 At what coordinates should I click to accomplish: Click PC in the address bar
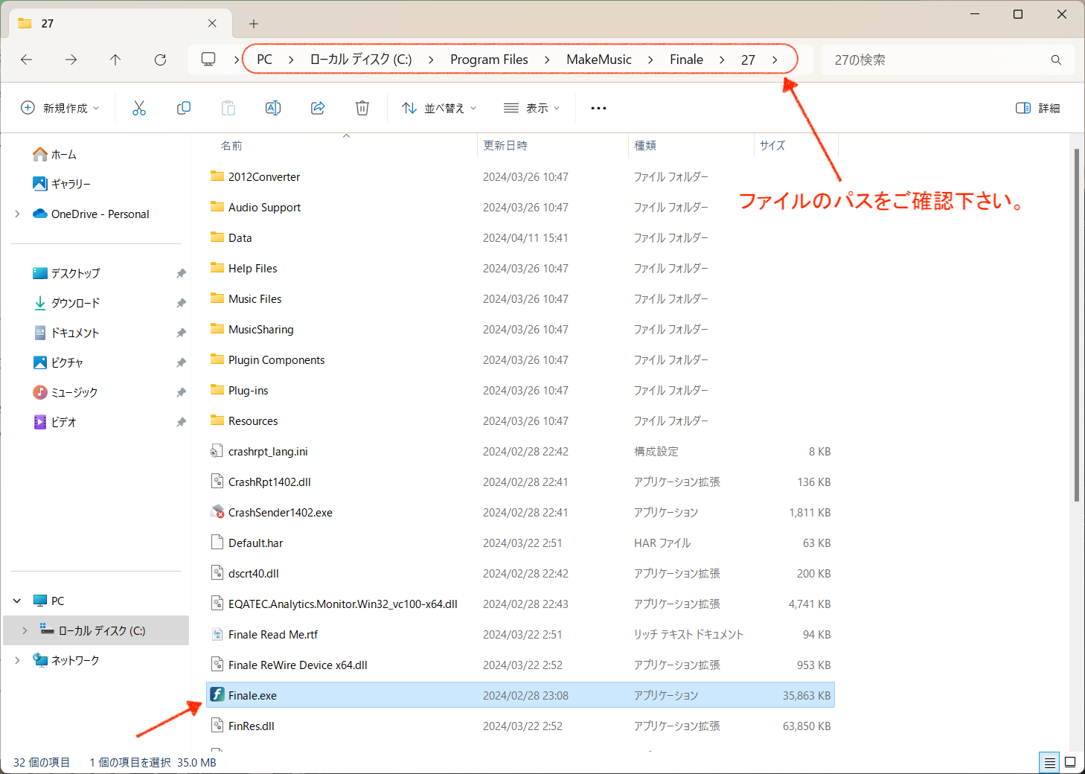tap(264, 60)
